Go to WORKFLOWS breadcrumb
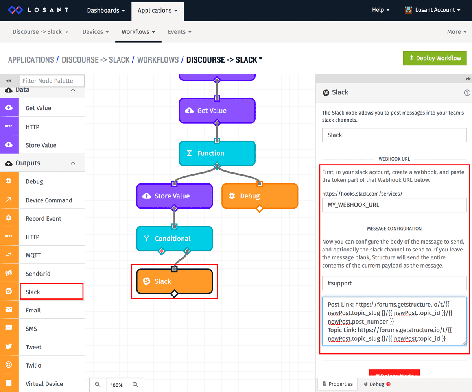This screenshot has height=392, width=472. pyautogui.click(x=158, y=60)
